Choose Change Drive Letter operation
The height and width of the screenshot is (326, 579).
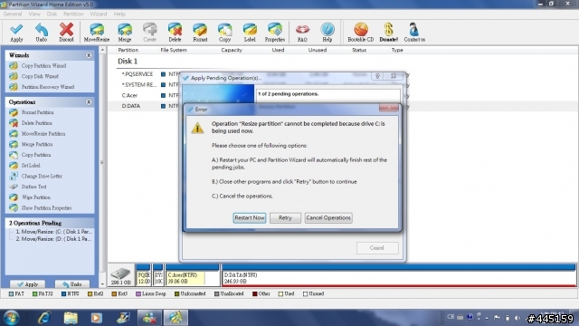42,177
